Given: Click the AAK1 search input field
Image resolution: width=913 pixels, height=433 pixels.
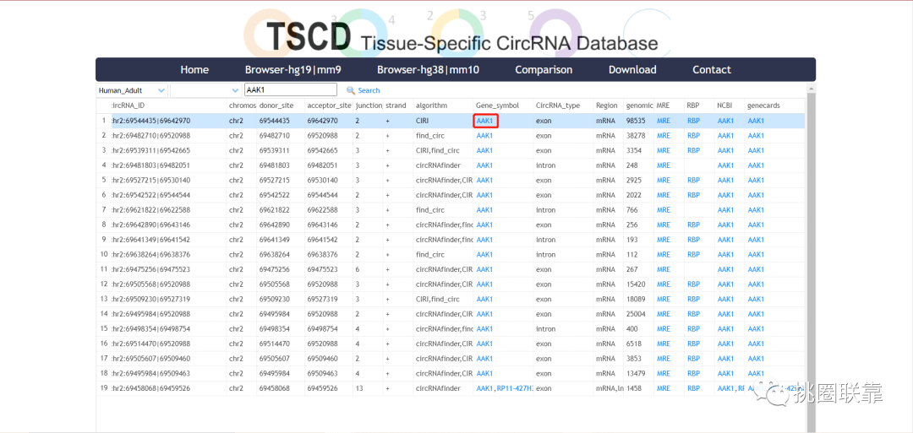Looking at the screenshot, I should [x=290, y=90].
